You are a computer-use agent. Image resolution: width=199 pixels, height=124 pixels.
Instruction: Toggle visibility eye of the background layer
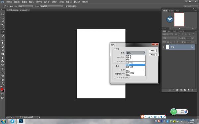coord(164,47)
